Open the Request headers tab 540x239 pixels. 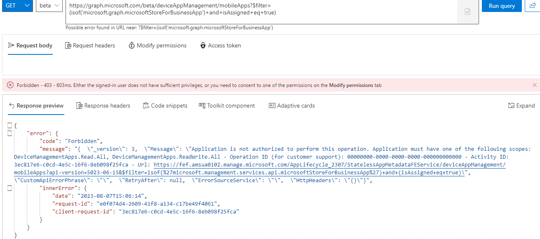[90, 46]
